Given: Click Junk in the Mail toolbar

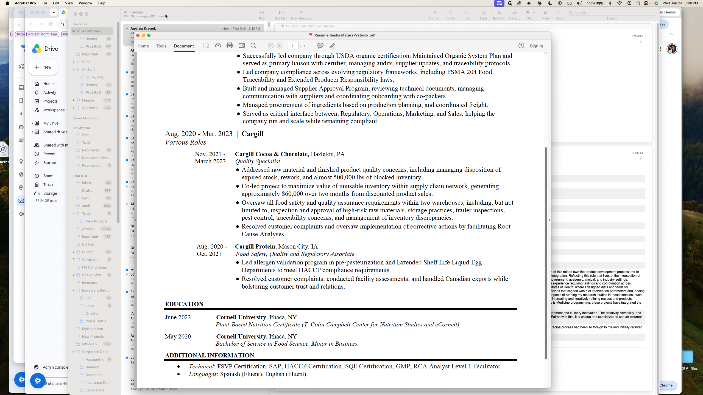Looking at the screenshot, I should 466,15.
